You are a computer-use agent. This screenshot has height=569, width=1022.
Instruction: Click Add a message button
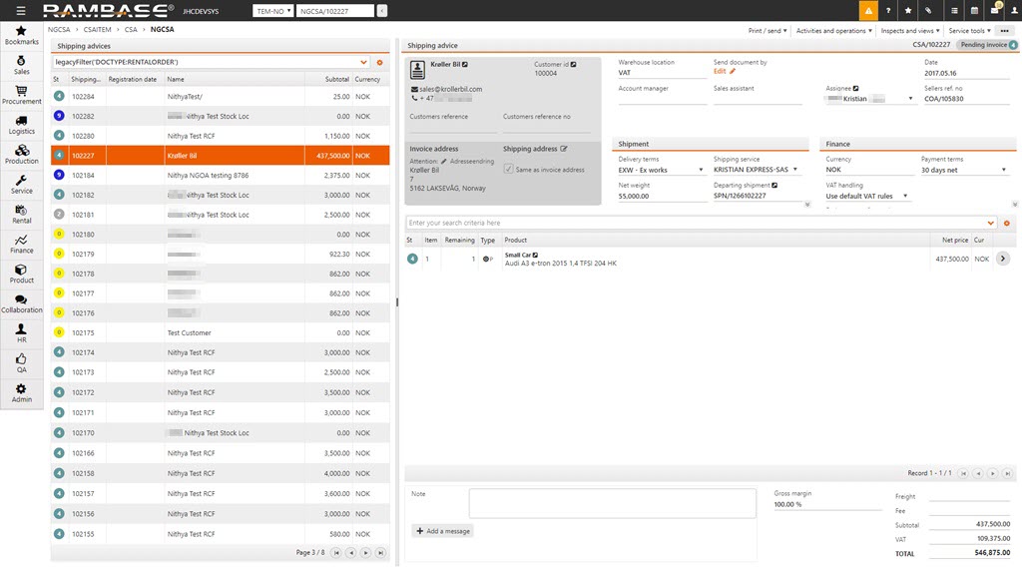pyautogui.click(x=442, y=531)
